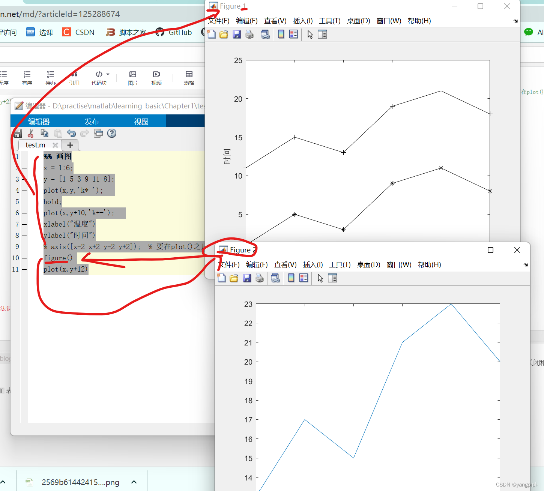544x491 pixels.
Task: Expand download options chevron for png file
Action: (x=134, y=482)
